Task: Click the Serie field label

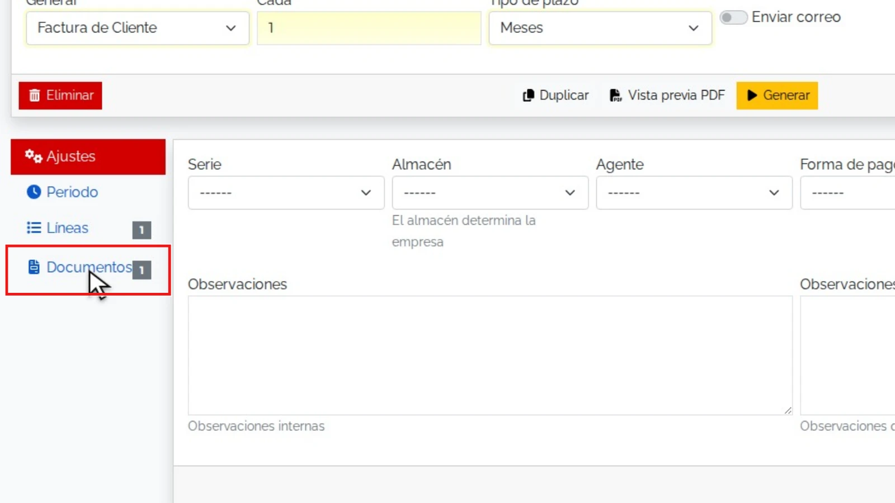Action: 205,164
